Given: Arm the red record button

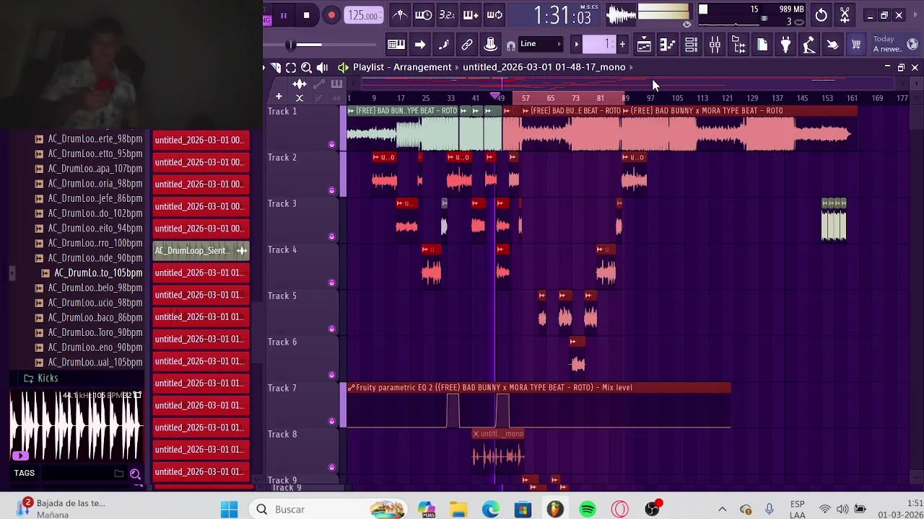Looking at the screenshot, I should click(331, 15).
